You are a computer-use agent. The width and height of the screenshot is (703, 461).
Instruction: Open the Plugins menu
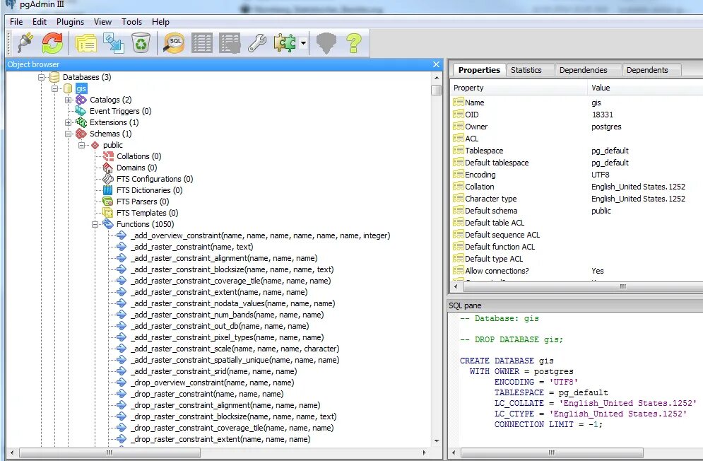tap(70, 21)
